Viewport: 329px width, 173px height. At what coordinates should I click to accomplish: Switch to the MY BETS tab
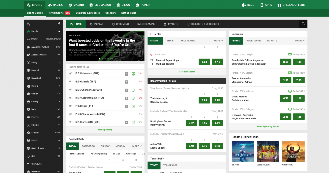click(171, 24)
